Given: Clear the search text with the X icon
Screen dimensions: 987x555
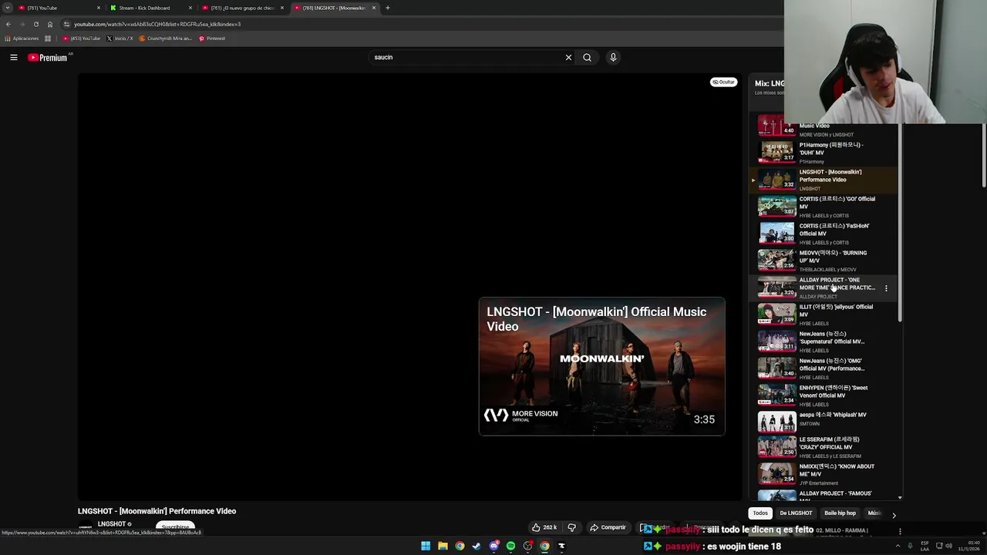Looking at the screenshot, I should click(568, 57).
